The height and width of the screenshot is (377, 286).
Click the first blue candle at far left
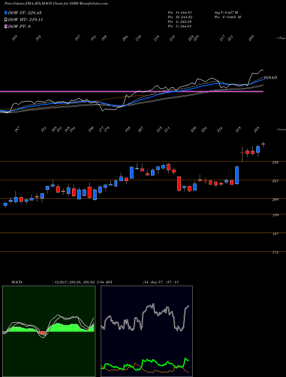point(5,204)
